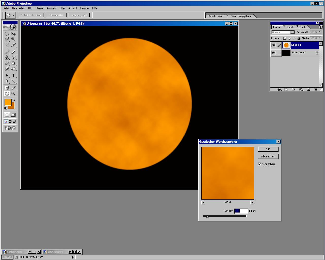Viewport: 325px width, 260px height.
Task: Expand the Deckkraft opacity arrow
Action: click(320, 32)
